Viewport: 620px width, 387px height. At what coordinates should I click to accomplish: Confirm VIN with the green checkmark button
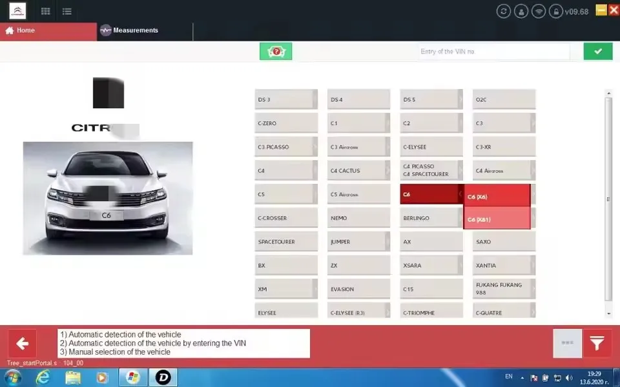pos(597,51)
